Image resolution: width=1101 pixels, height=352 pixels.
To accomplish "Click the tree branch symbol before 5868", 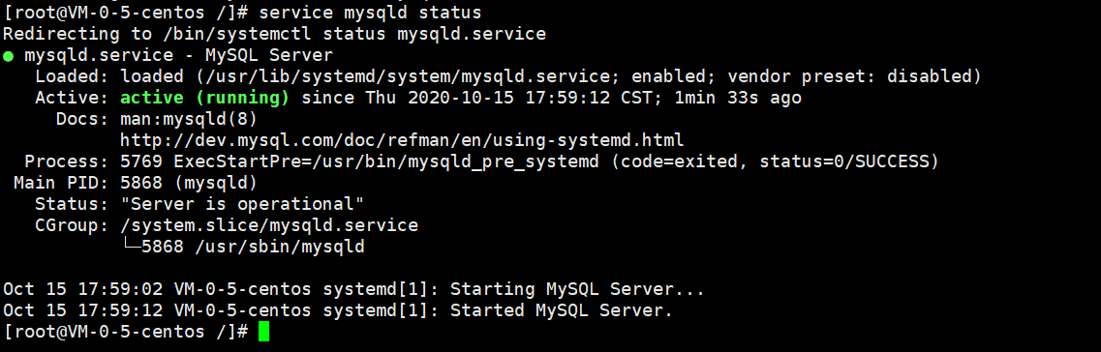I will pyautogui.click(x=131, y=247).
